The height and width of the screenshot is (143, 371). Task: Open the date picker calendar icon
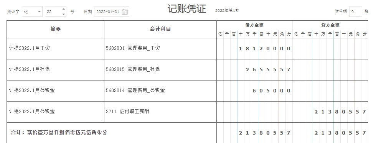click(x=125, y=12)
